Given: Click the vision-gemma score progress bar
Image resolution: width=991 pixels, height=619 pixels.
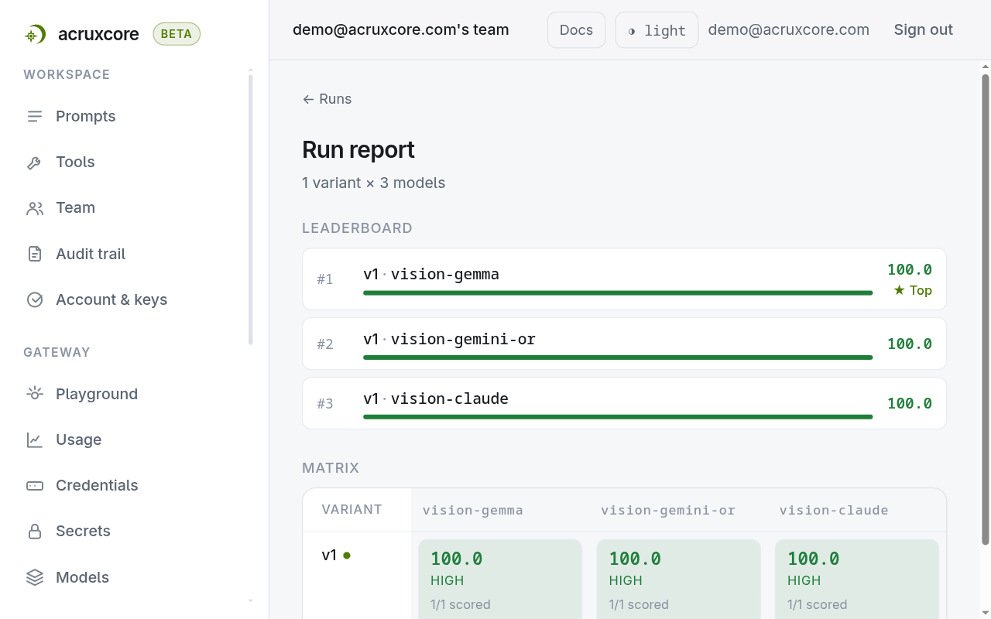Looking at the screenshot, I should (x=618, y=293).
